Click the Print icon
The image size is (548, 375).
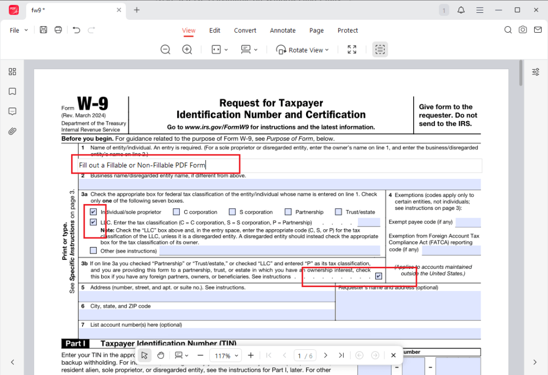(x=58, y=30)
